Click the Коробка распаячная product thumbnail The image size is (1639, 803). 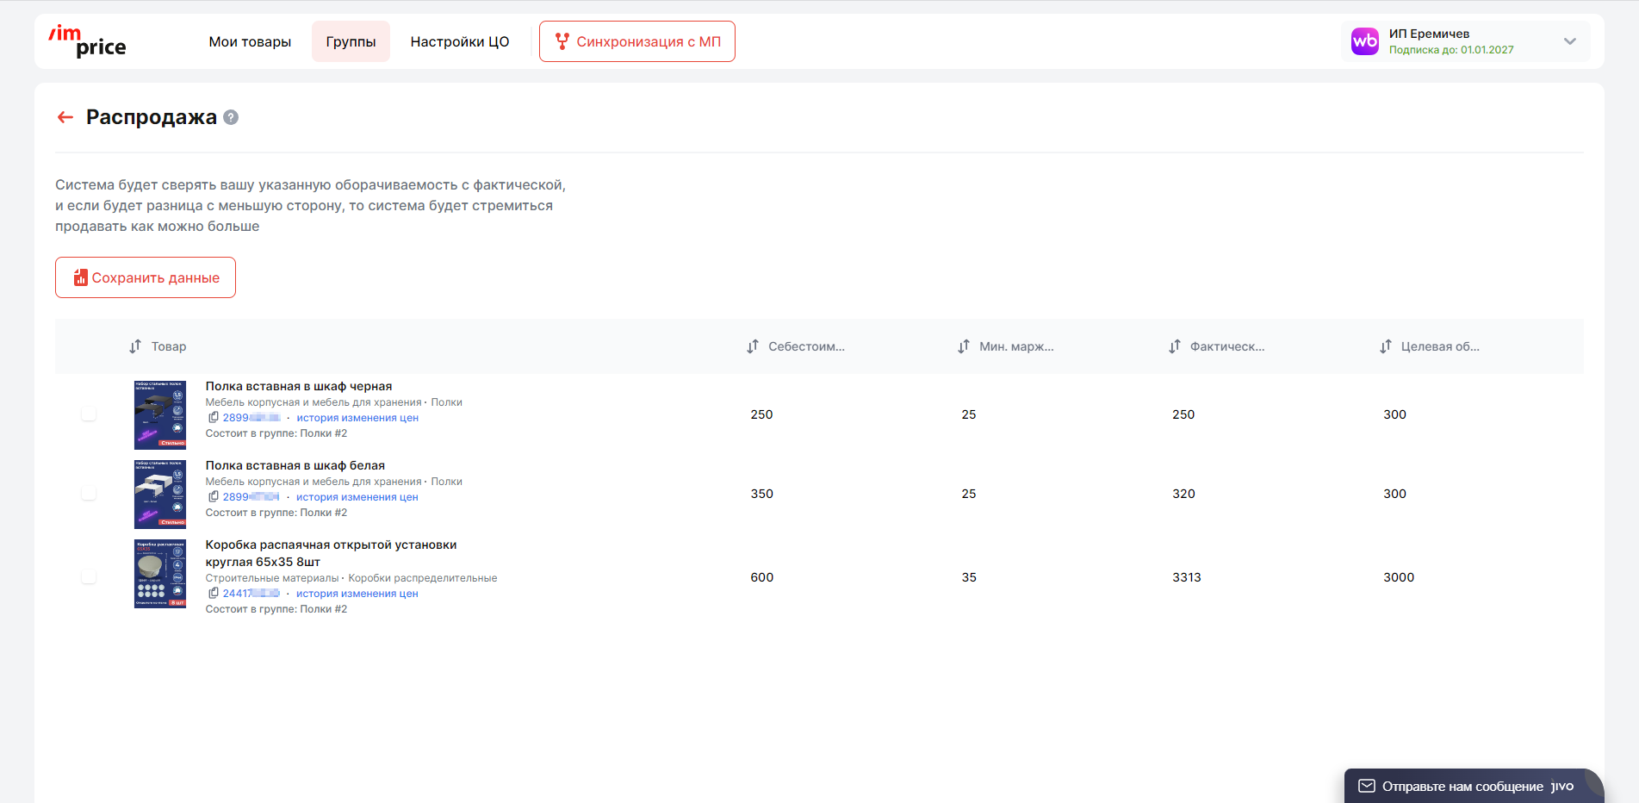coord(160,574)
